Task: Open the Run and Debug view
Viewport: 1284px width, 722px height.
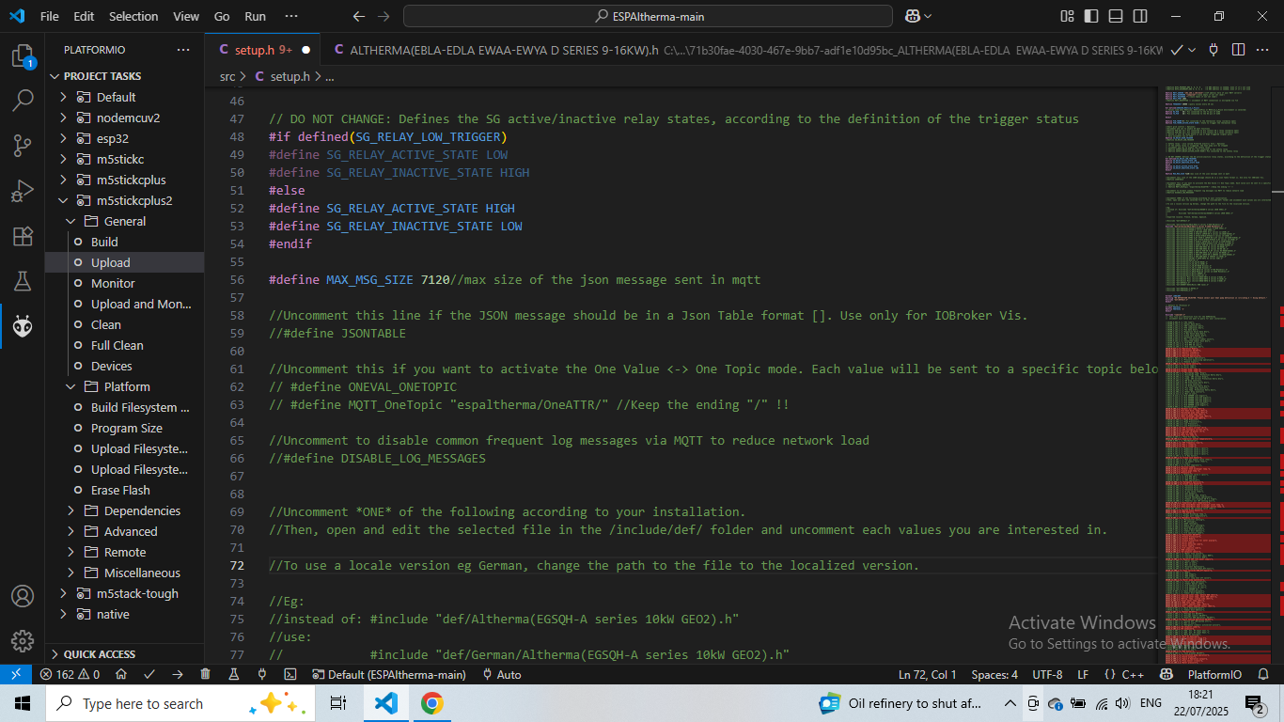Action: 23,191
